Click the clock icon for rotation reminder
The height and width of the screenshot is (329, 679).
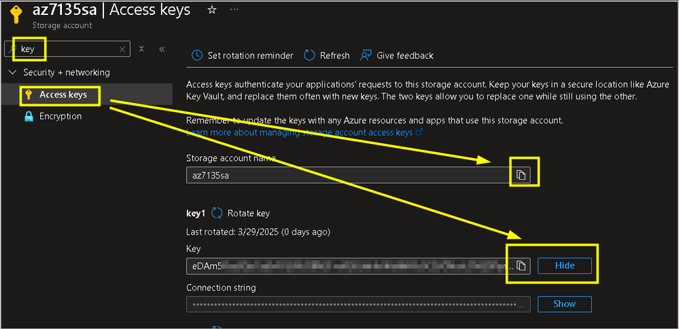click(x=196, y=56)
